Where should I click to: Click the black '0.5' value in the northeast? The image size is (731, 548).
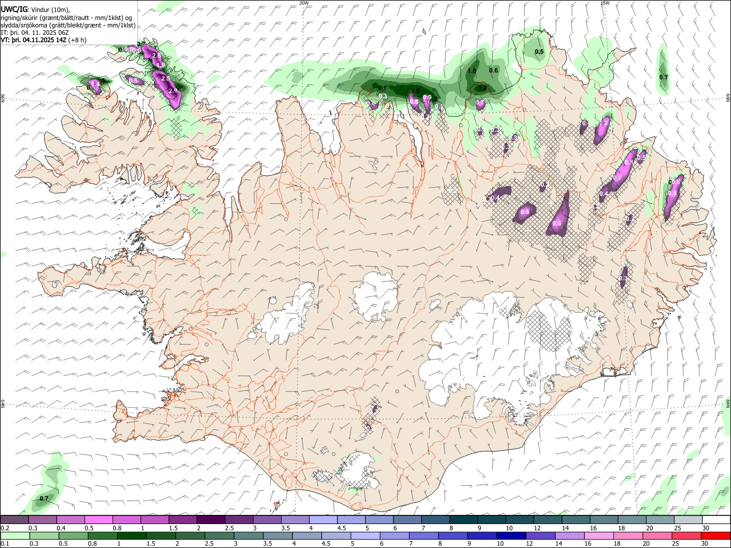pos(539,52)
